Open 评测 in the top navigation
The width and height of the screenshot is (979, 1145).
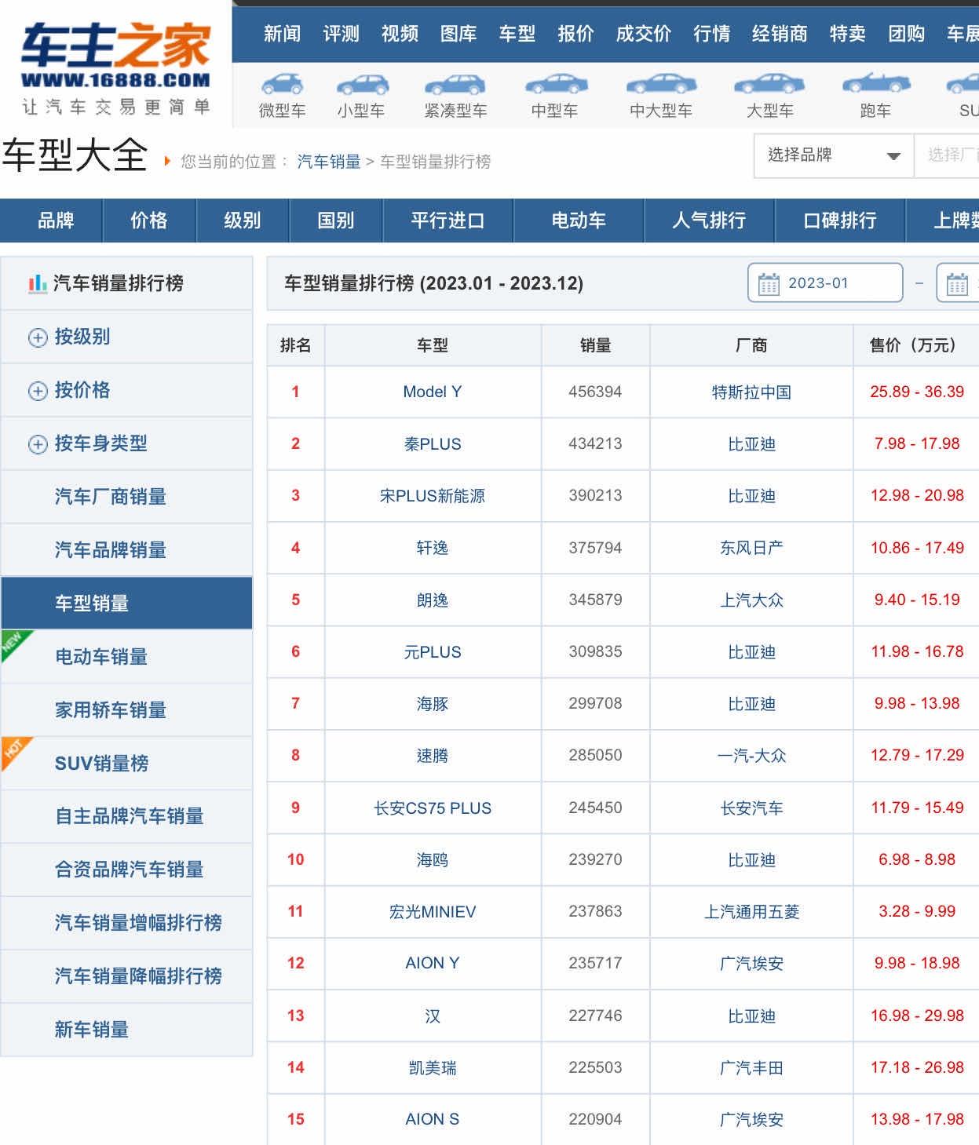click(x=341, y=34)
